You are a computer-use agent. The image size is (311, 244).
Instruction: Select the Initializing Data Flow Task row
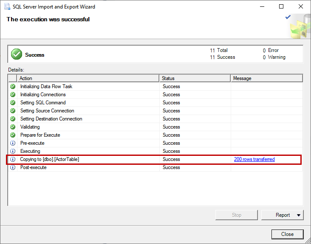tap(155, 86)
